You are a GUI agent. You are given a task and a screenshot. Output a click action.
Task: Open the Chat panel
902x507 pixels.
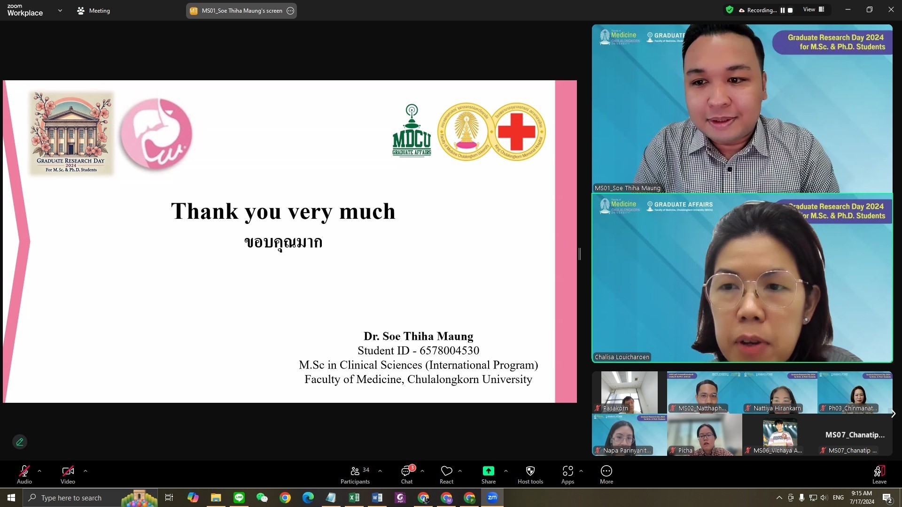tap(407, 474)
